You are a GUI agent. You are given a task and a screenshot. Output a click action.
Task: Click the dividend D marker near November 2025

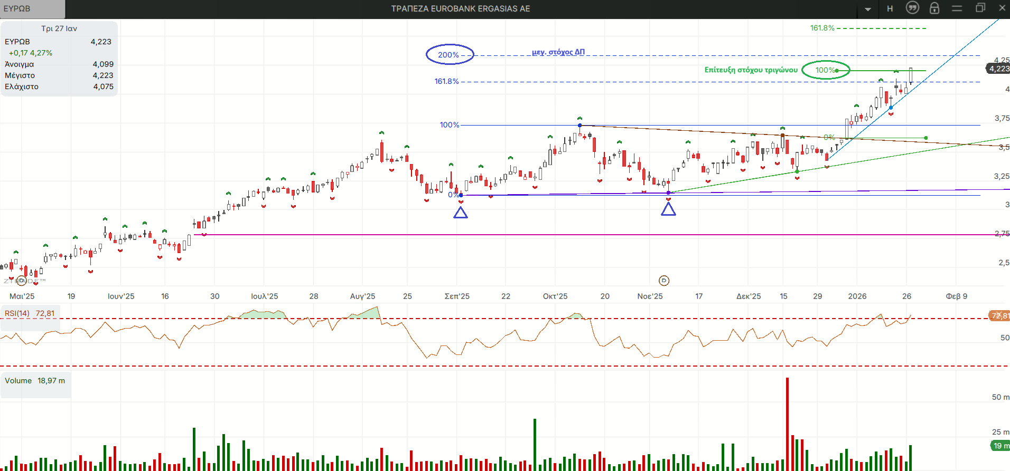[x=664, y=281]
